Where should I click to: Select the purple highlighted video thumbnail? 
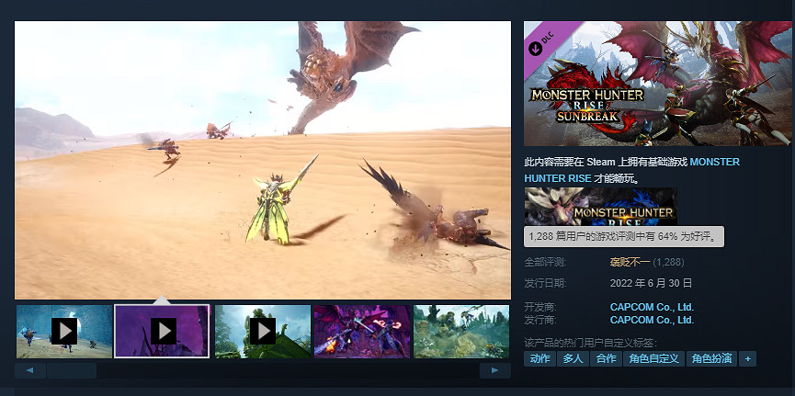pos(163,331)
